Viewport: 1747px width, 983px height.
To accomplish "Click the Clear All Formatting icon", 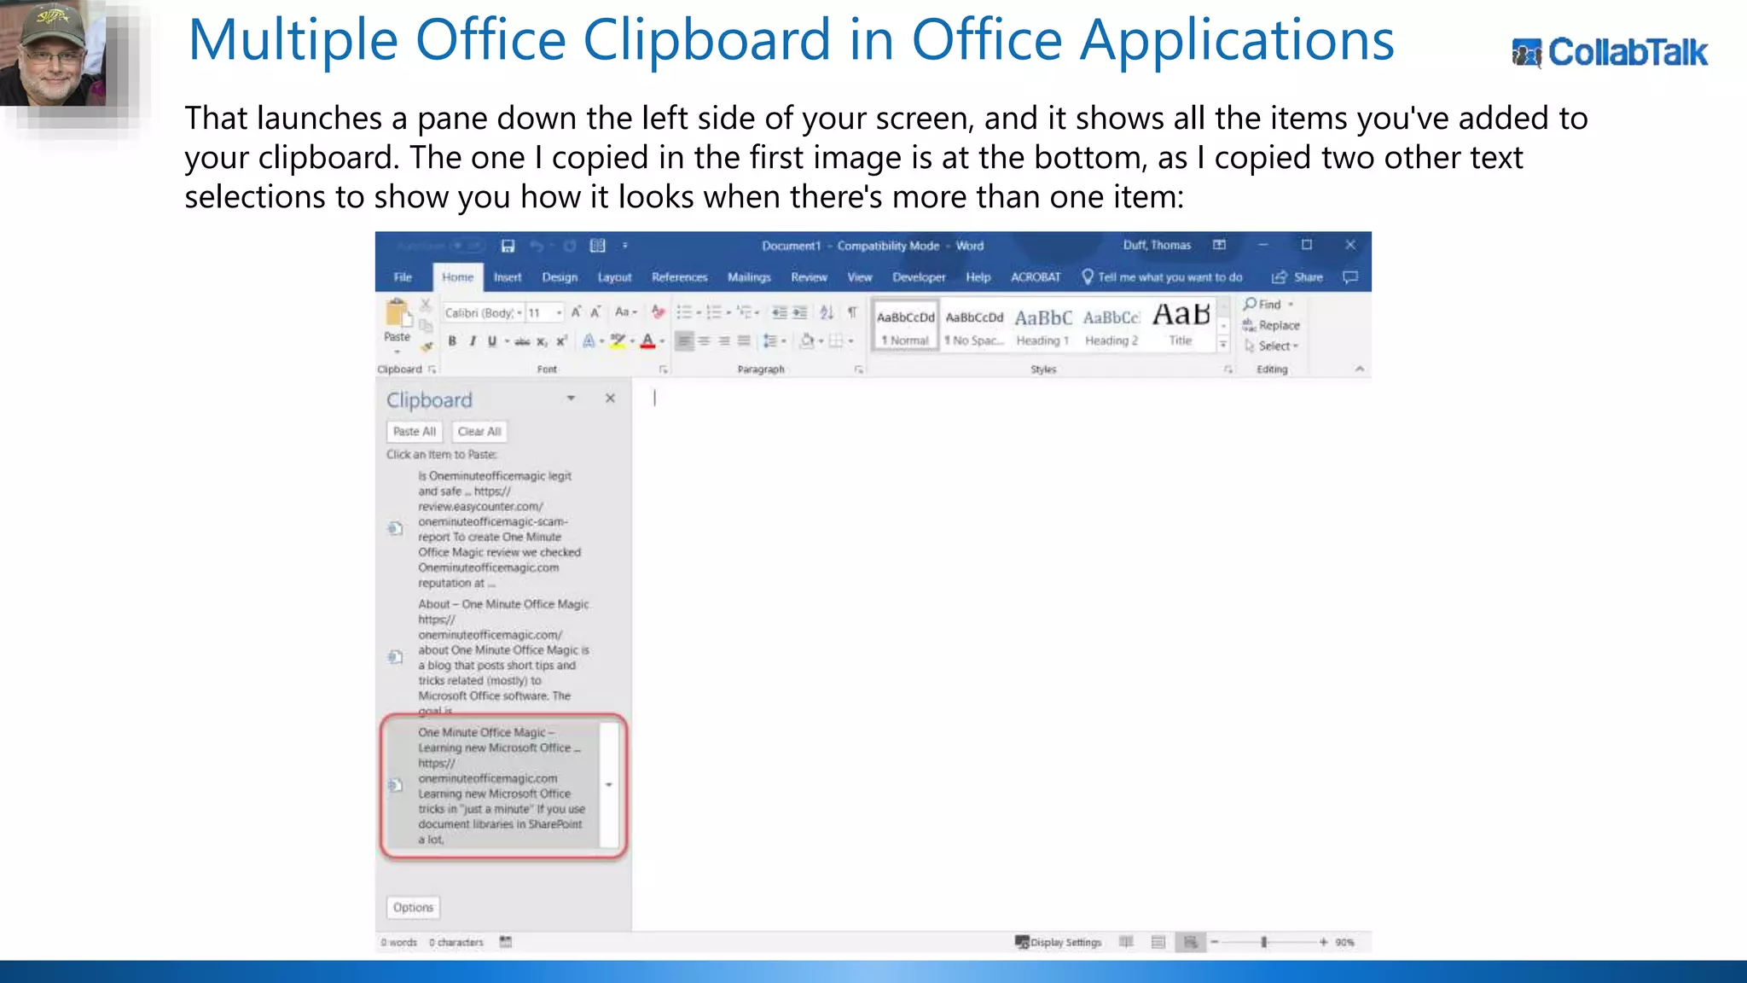I will (658, 312).
